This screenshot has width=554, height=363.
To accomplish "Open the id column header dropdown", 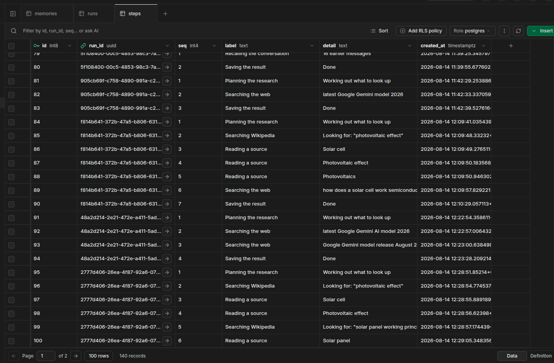I will 70,46.
